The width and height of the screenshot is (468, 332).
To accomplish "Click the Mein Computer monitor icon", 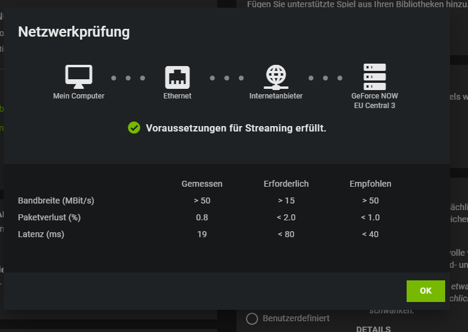I will pos(79,76).
